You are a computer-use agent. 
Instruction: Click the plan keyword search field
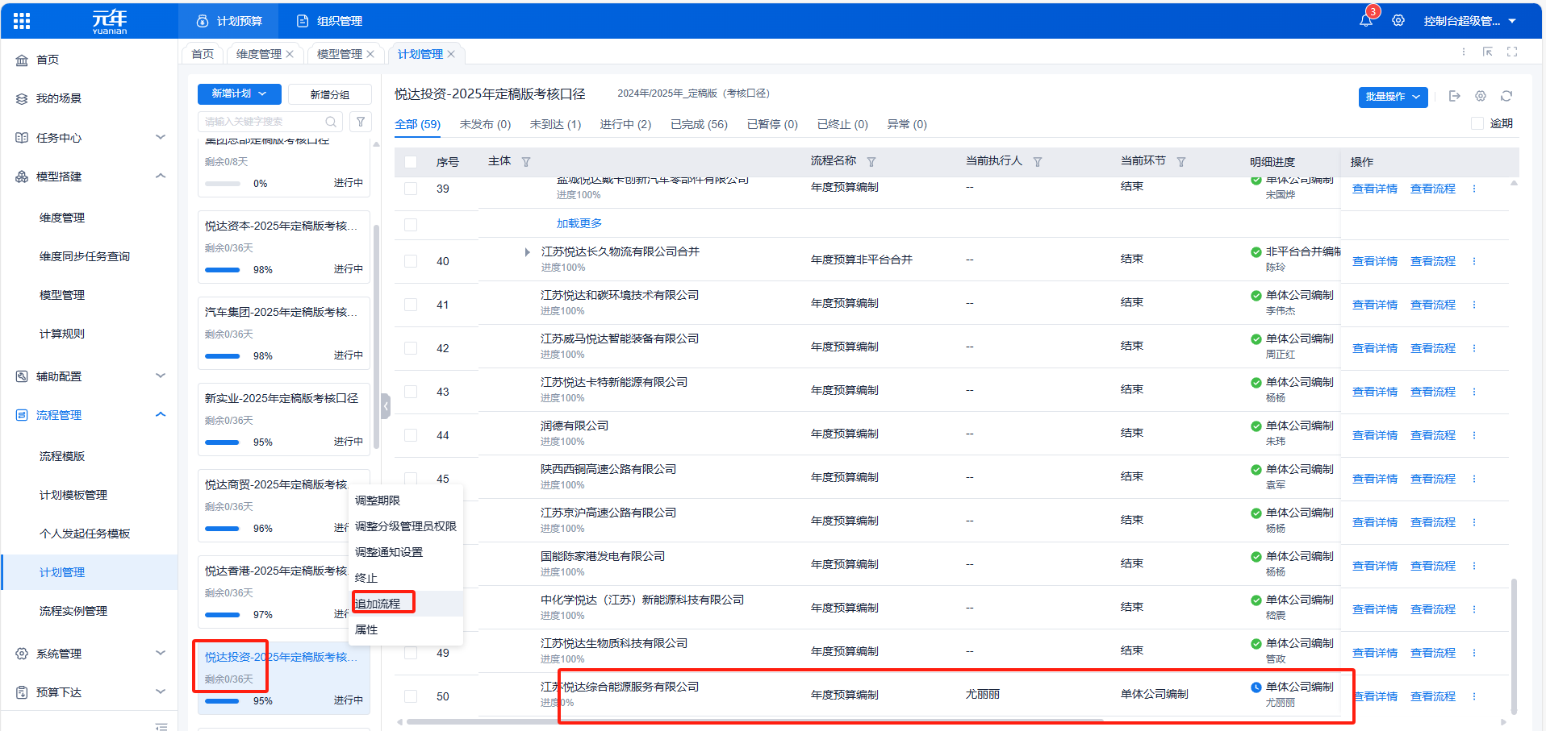tap(262, 122)
